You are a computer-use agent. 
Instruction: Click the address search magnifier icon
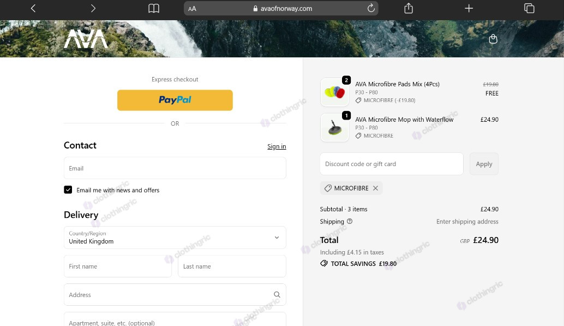[277, 295]
